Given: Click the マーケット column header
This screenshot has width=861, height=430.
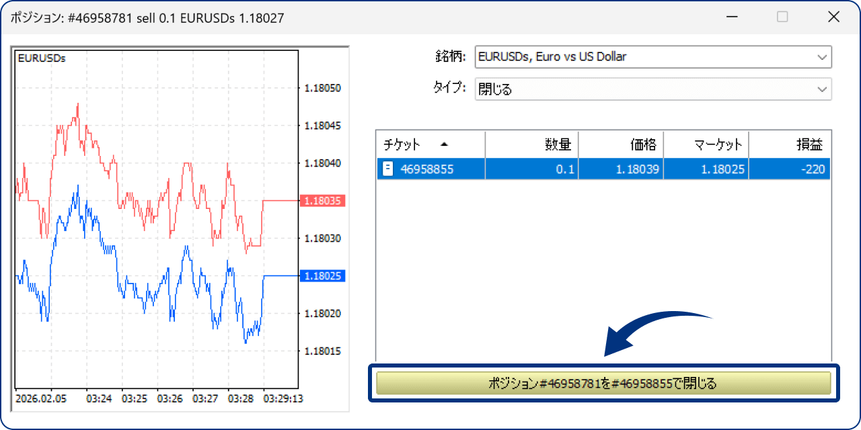Looking at the screenshot, I should point(719,144).
